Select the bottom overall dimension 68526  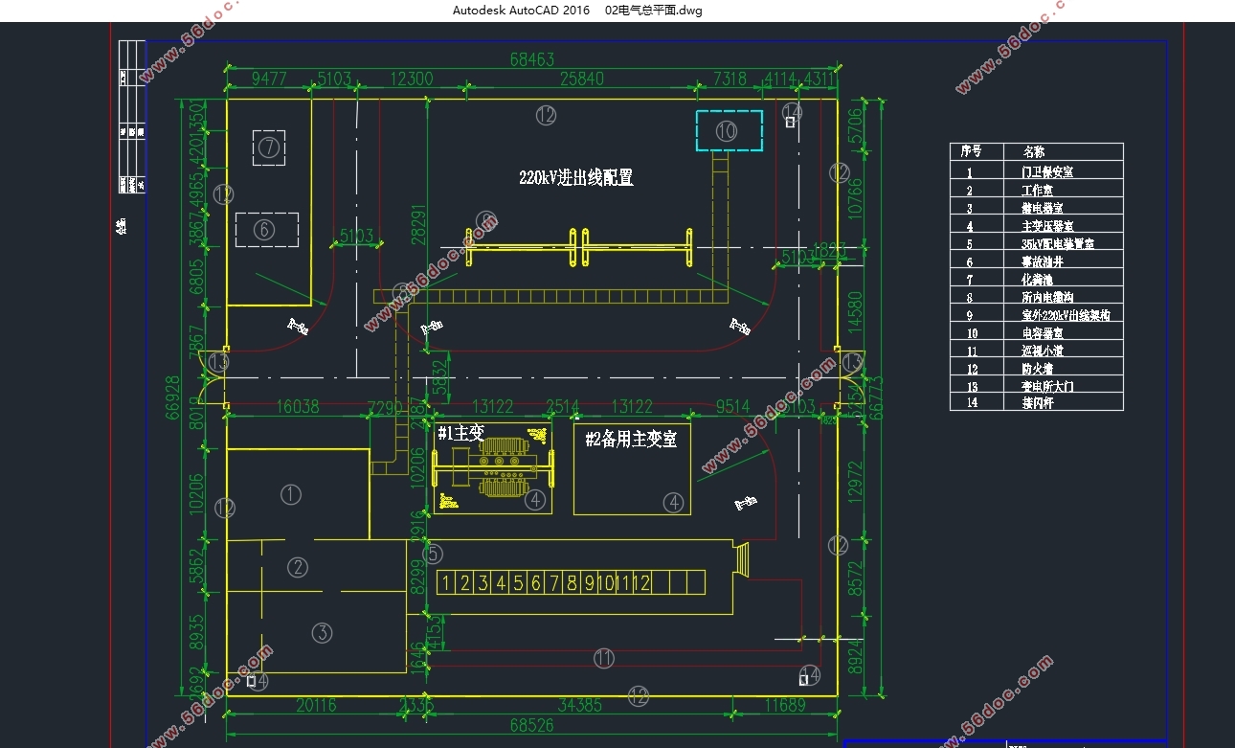(532, 727)
